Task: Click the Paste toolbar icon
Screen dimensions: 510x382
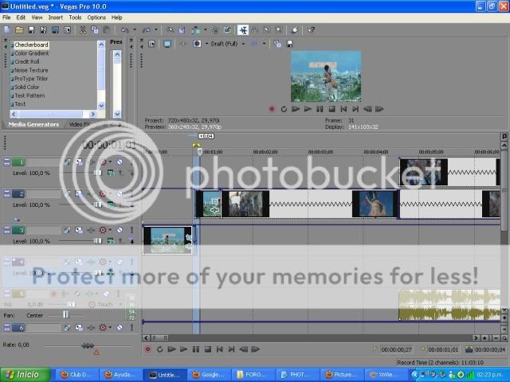Action: click(x=106, y=30)
